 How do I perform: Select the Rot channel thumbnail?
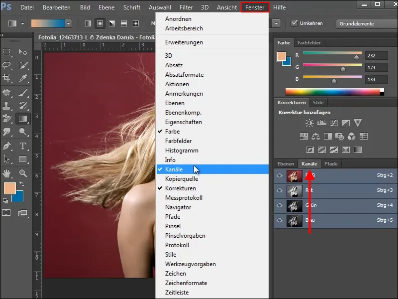coord(295,190)
